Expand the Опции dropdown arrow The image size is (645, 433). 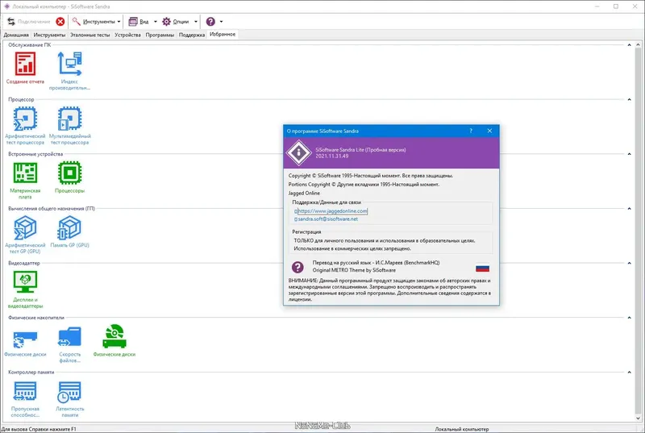click(x=196, y=22)
